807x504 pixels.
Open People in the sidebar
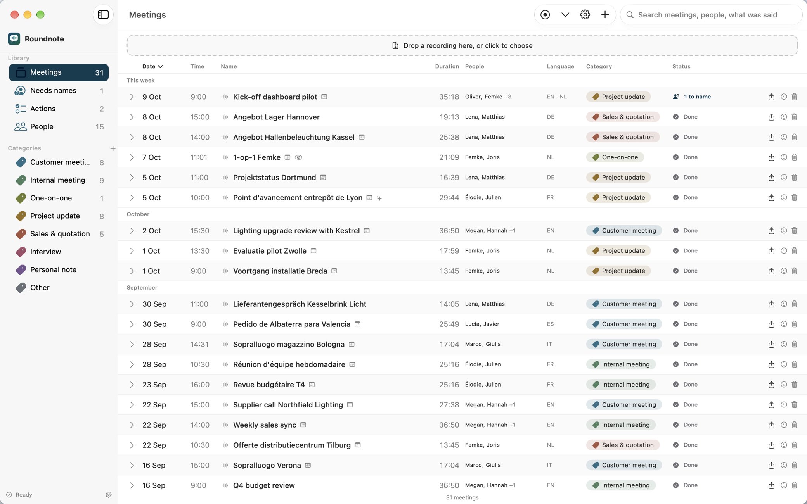pyautogui.click(x=59, y=127)
